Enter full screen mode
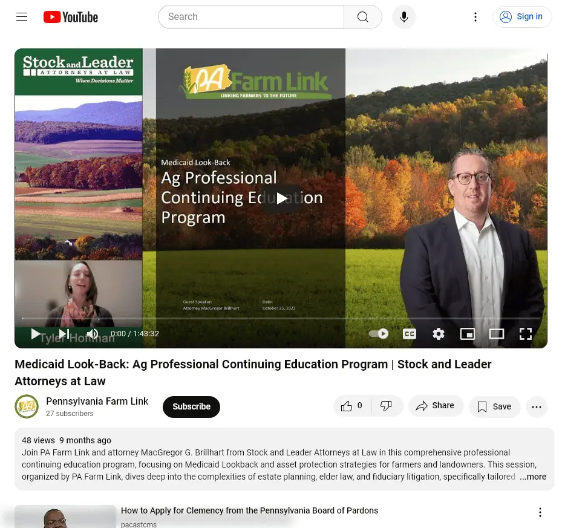Viewport: 562px width, 528px height. [x=526, y=334]
